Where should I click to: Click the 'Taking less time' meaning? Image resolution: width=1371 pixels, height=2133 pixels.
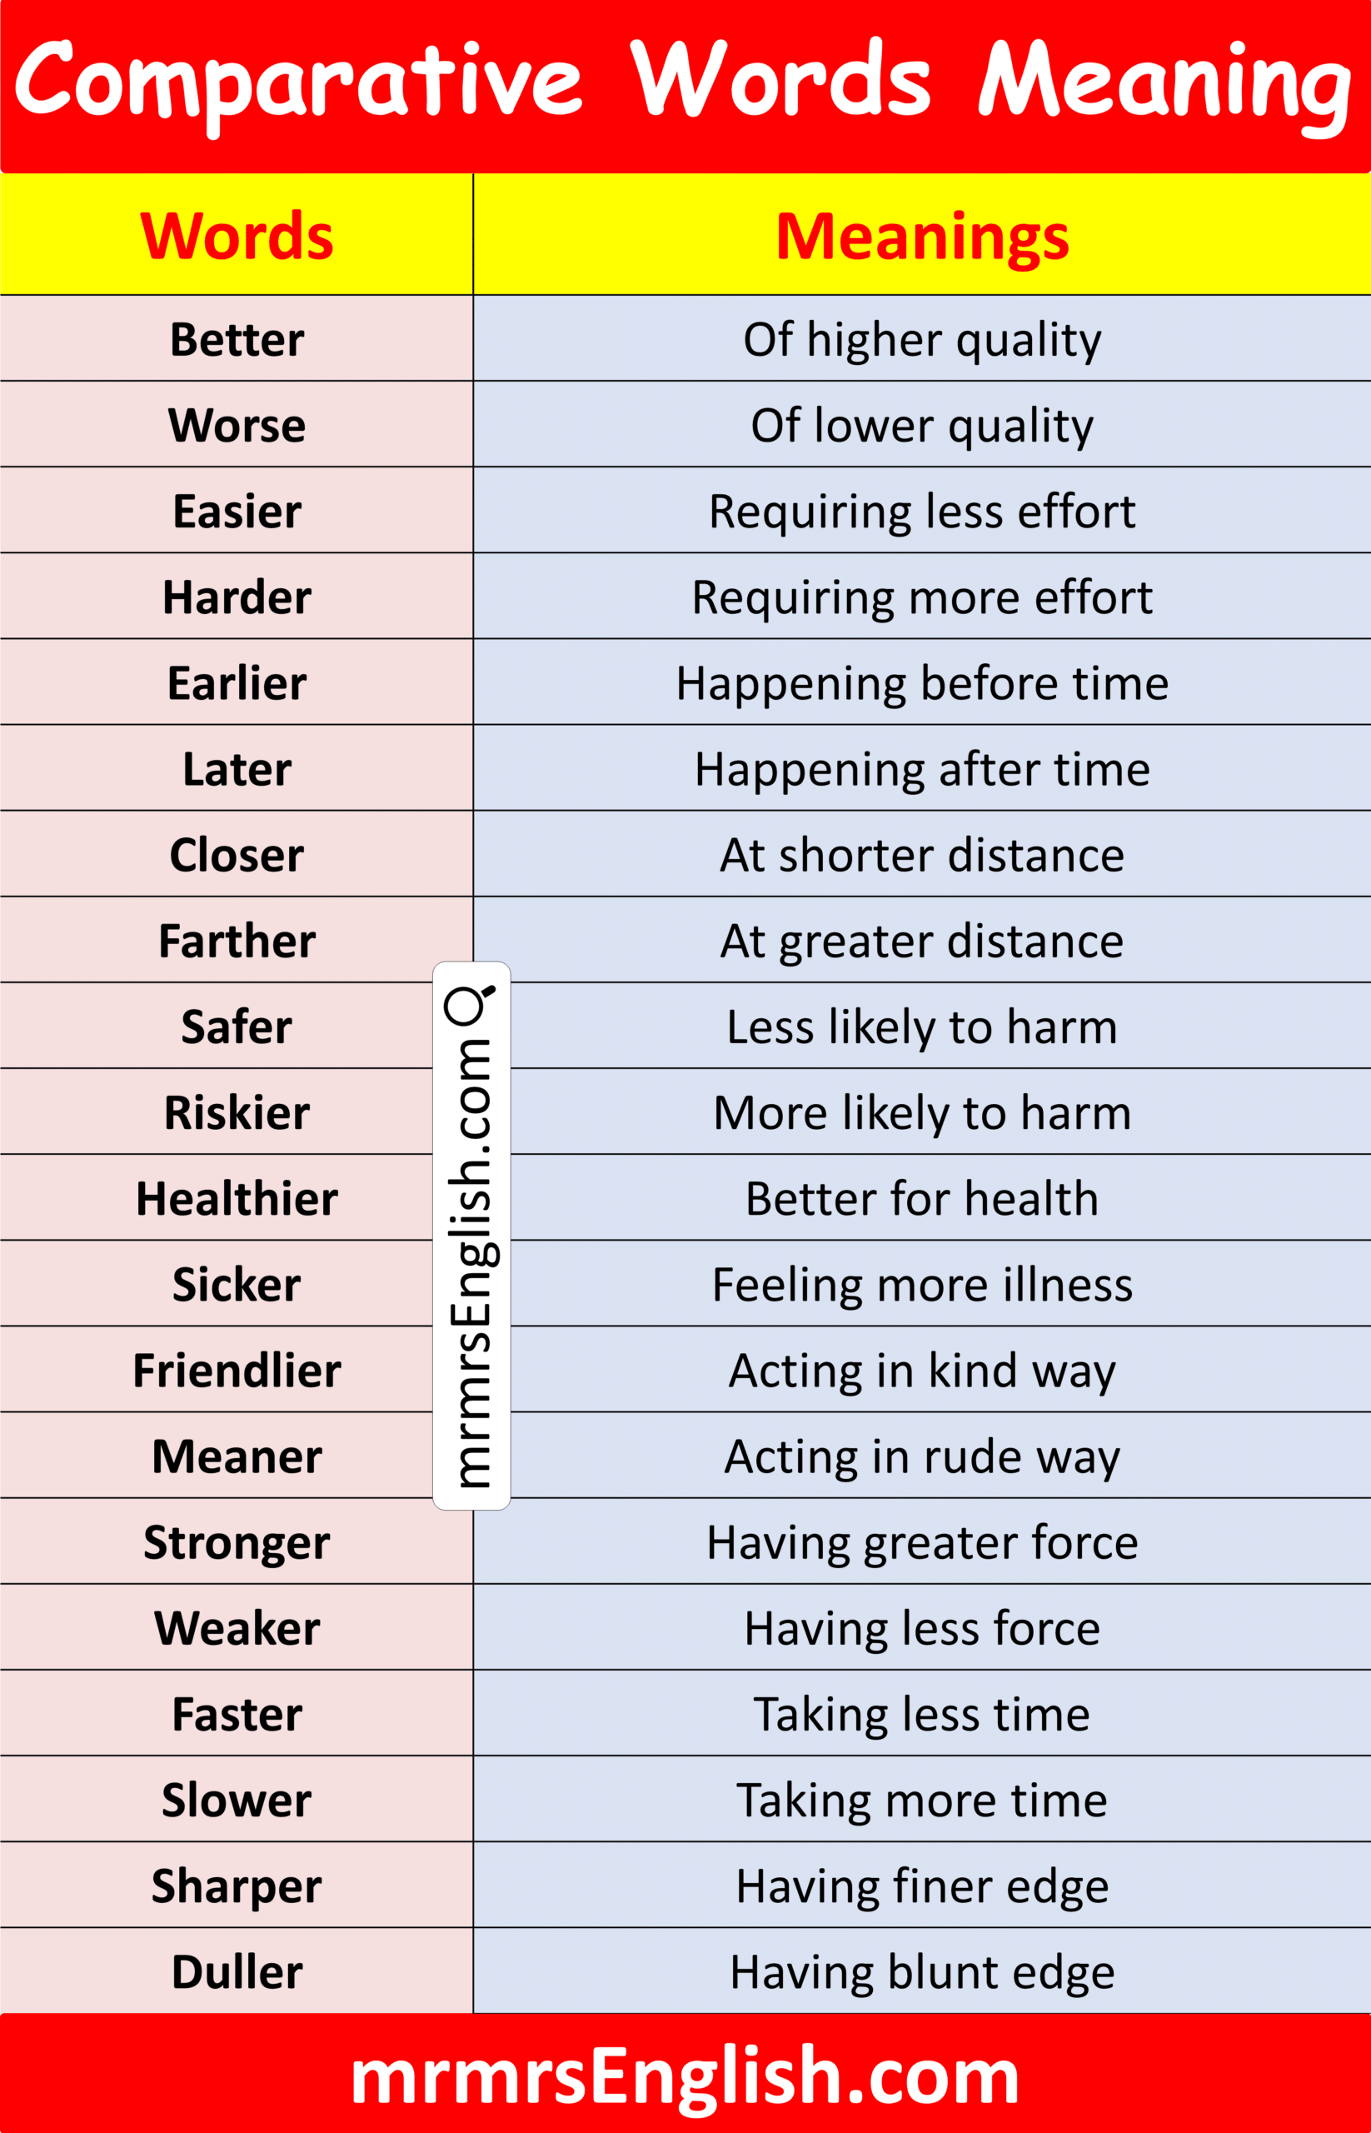click(921, 1714)
